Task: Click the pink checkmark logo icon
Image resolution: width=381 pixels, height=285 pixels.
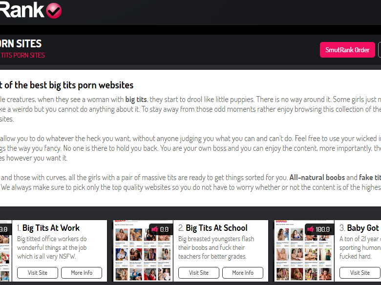Action: point(54,11)
